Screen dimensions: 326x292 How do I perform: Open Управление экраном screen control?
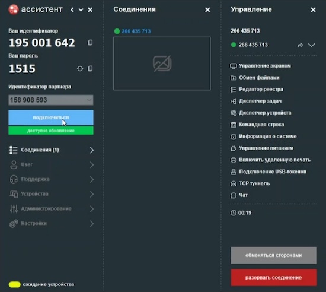click(x=261, y=66)
